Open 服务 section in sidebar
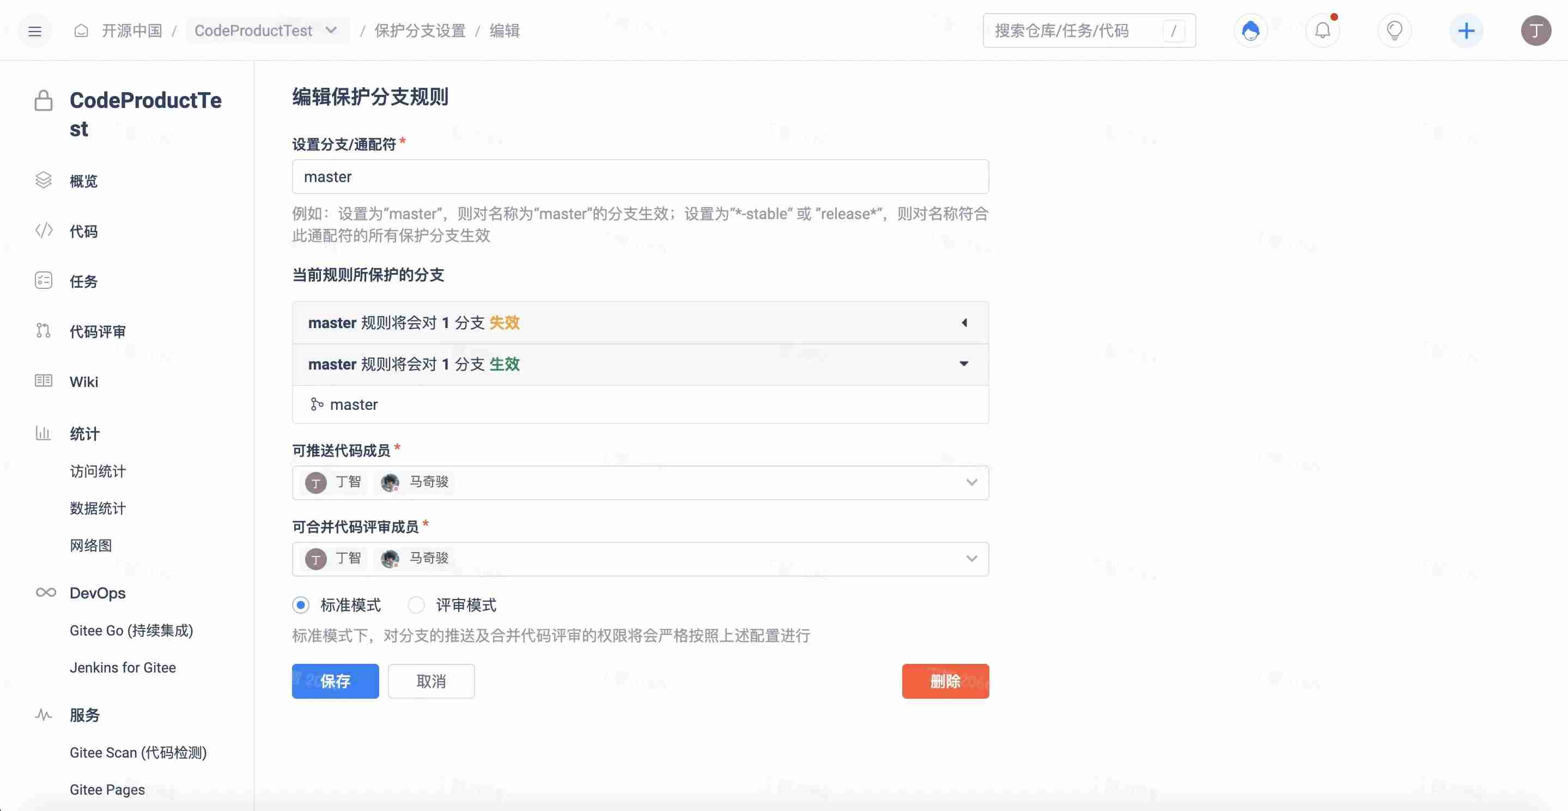The width and height of the screenshot is (1568, 811). coord(84,715)
